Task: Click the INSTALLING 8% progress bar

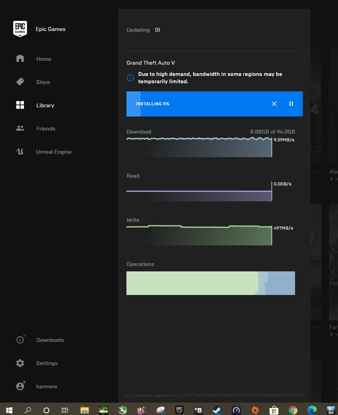Action: pos(215,104)
